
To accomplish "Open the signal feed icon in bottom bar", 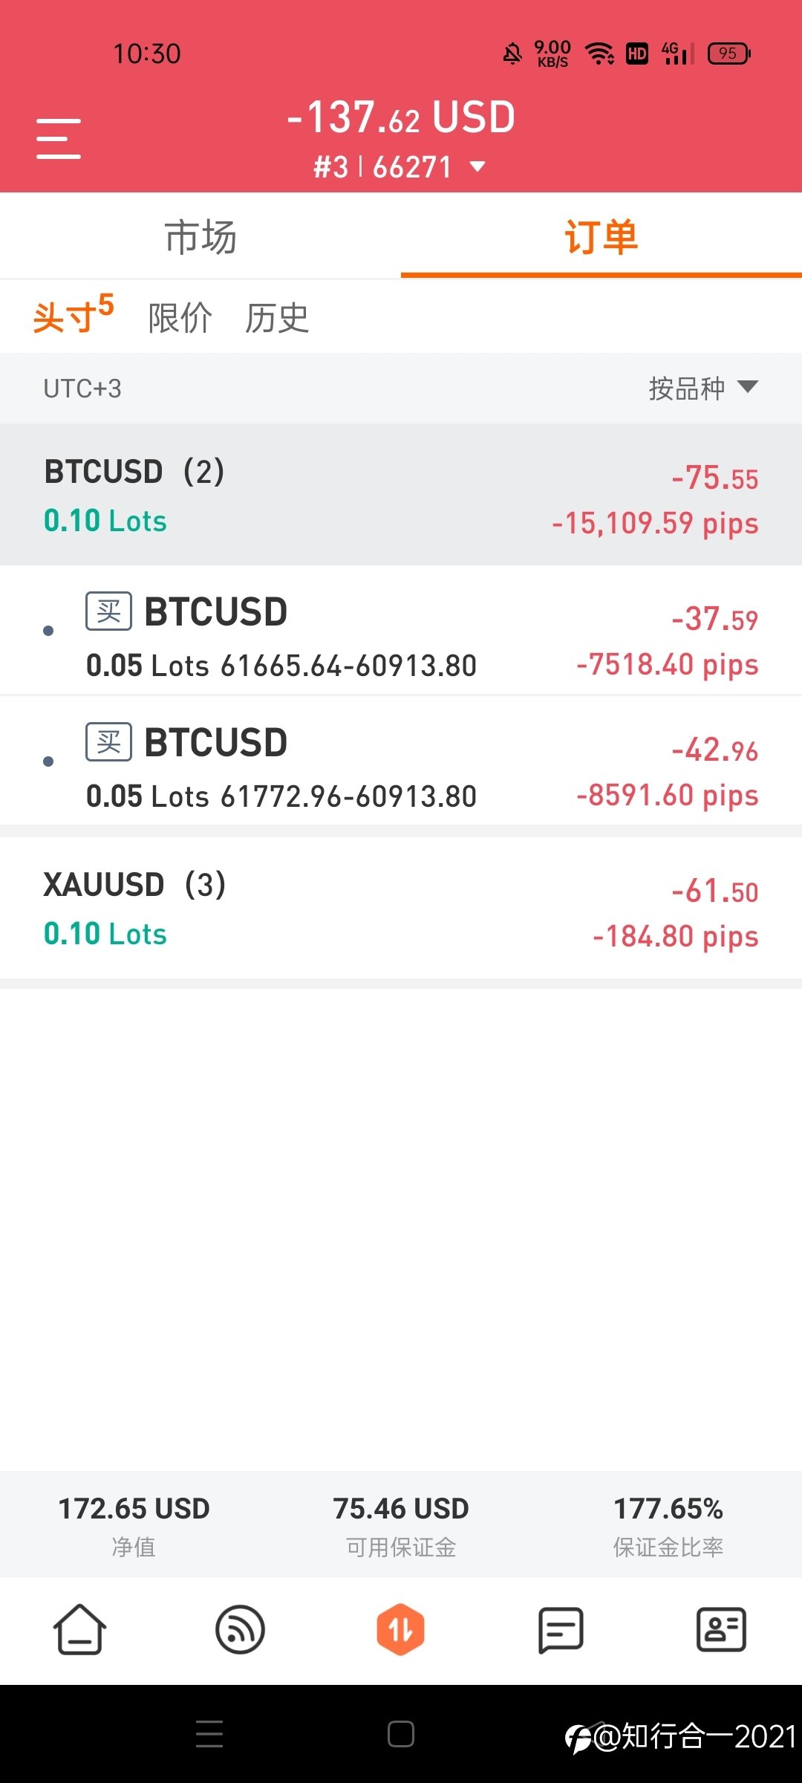I will tap(240, 1629).
